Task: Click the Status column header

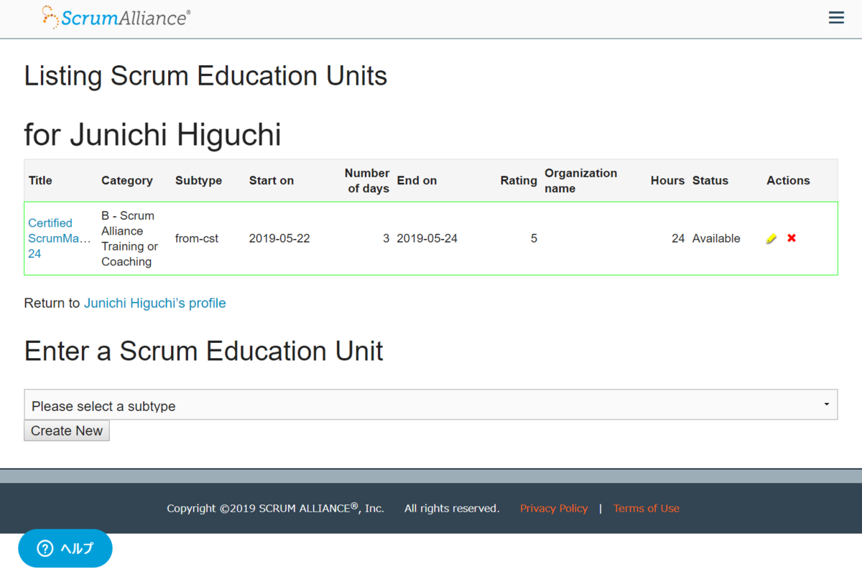Action: coord(710,180)
